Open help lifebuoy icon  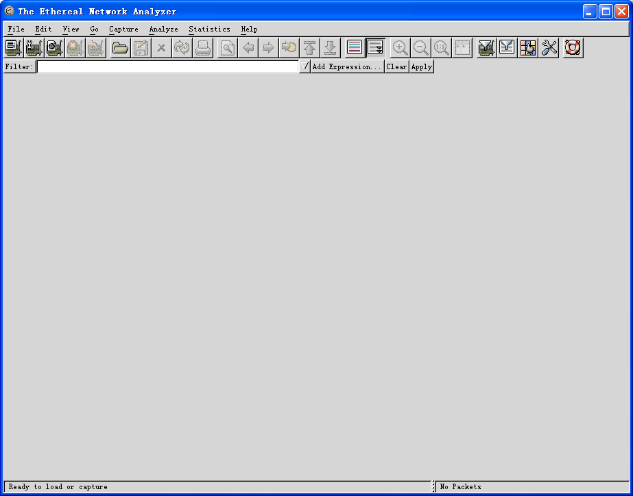coord(573,48)
